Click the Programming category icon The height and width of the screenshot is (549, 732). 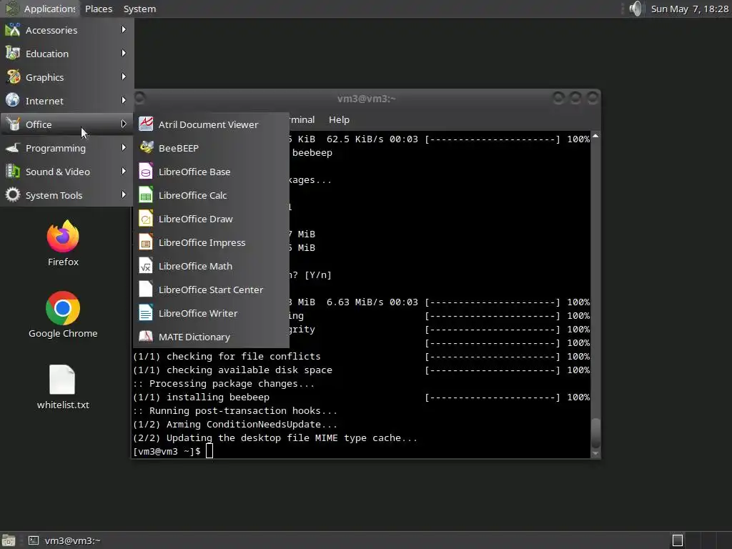[x=13, y=148]
